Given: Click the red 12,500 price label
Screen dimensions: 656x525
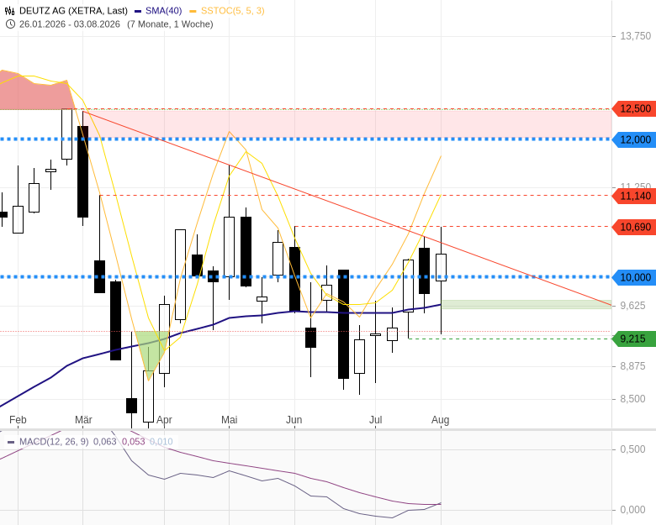Looking at the screenshot, I should 633,108.
